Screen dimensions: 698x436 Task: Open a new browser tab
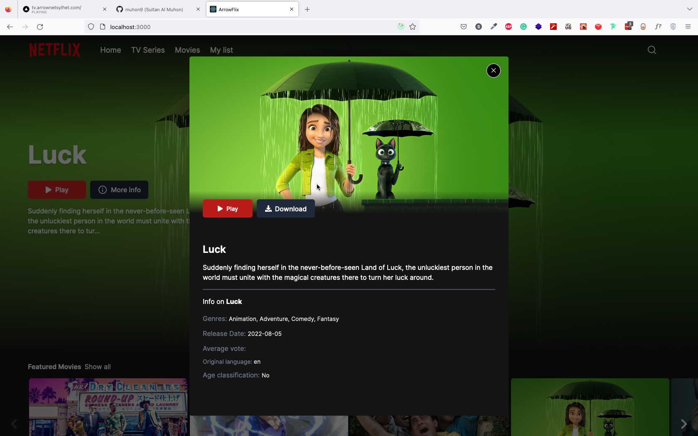pos(307,9)
